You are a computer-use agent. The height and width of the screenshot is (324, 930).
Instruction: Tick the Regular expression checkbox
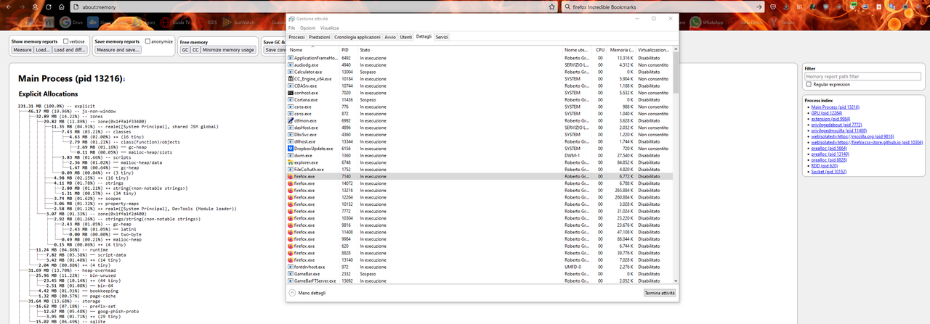coord(808,84)
